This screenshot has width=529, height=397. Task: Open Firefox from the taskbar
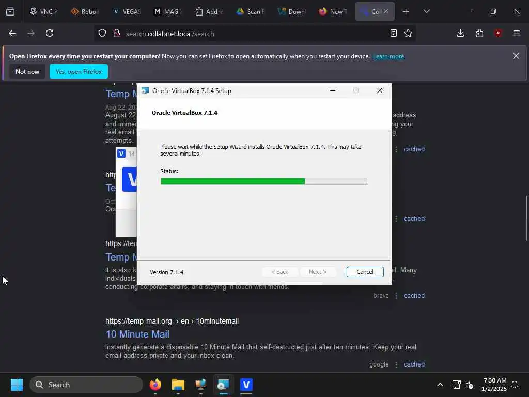tap(155, 385)
